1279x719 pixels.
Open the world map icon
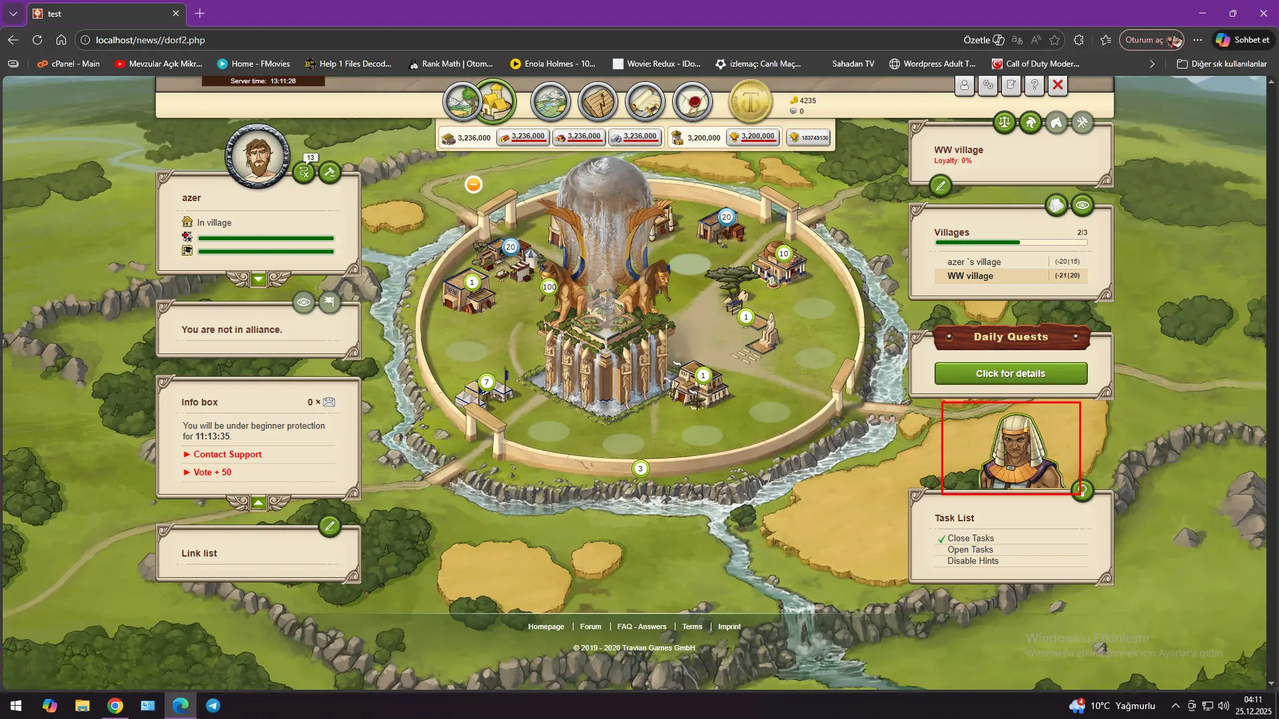pos(550,102)
